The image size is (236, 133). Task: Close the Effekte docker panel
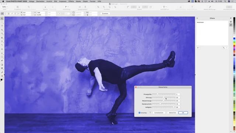pyautogui.click(x=197, y=18)
